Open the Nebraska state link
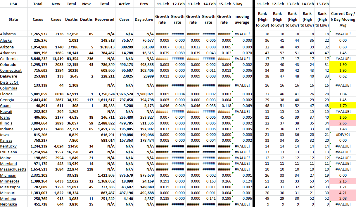Image resolution: width=356 pixels, height=207 pixels. click(8, 204)
